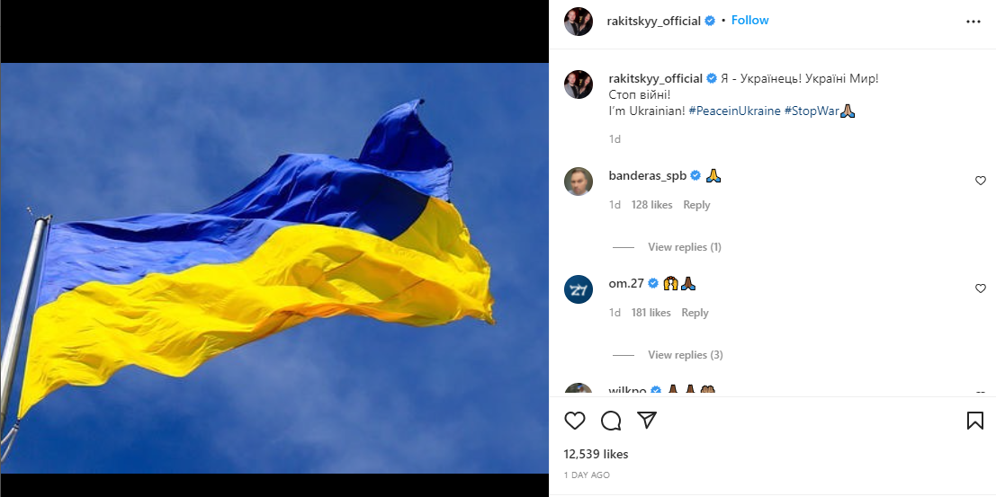Image resolution: width=996 pixels, height=497 pixels.
Task: Reply to om.27's comment
Action: 695,313
